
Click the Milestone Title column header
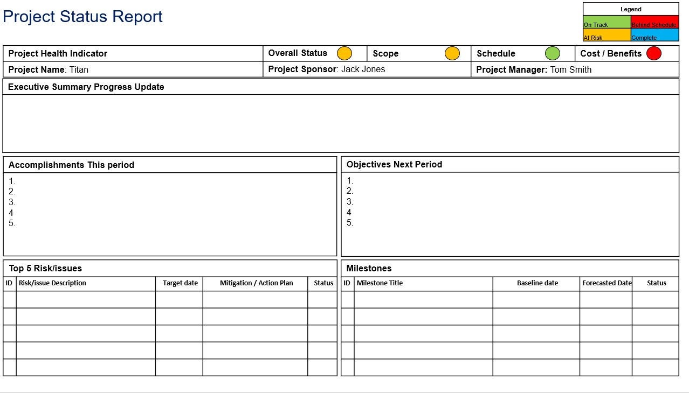pos(380,283)
